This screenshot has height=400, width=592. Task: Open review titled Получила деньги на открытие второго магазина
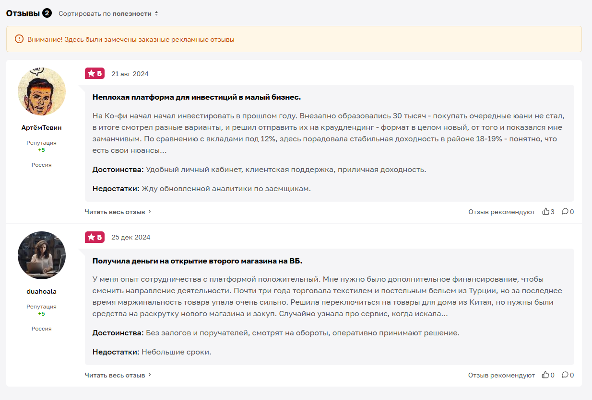coord(197,261)
